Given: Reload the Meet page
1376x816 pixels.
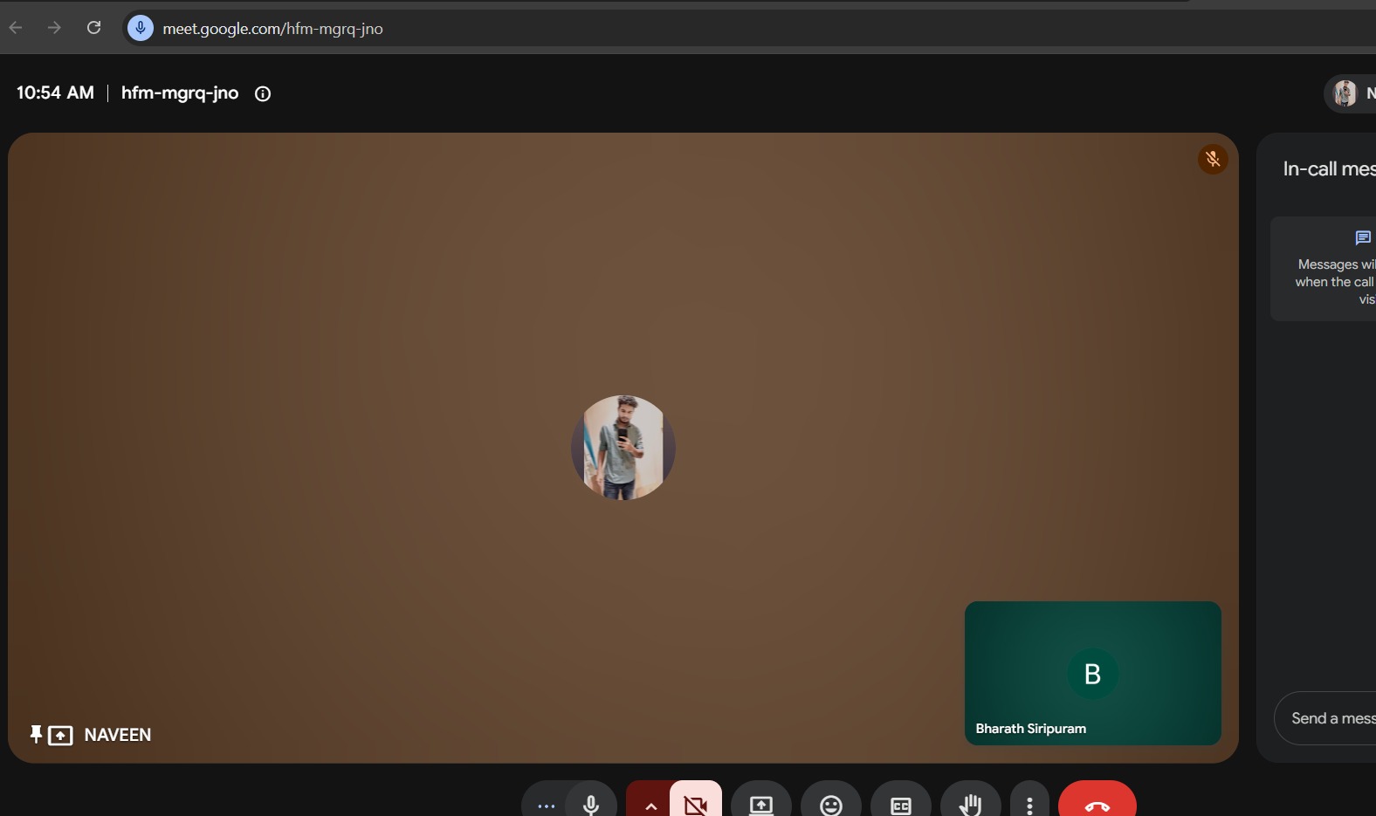Looking at the screenshot, I should point(94,28).
